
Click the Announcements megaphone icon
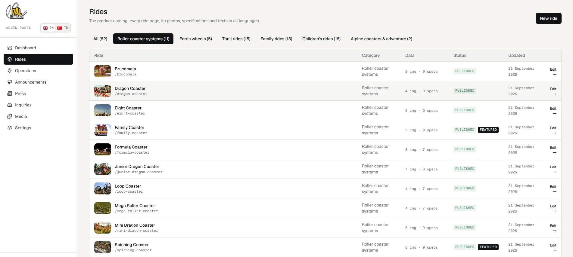coord(10,82)
